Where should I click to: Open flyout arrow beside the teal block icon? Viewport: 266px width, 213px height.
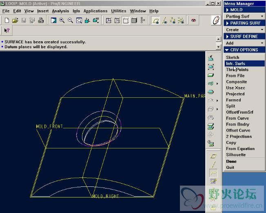pos(217,84)
